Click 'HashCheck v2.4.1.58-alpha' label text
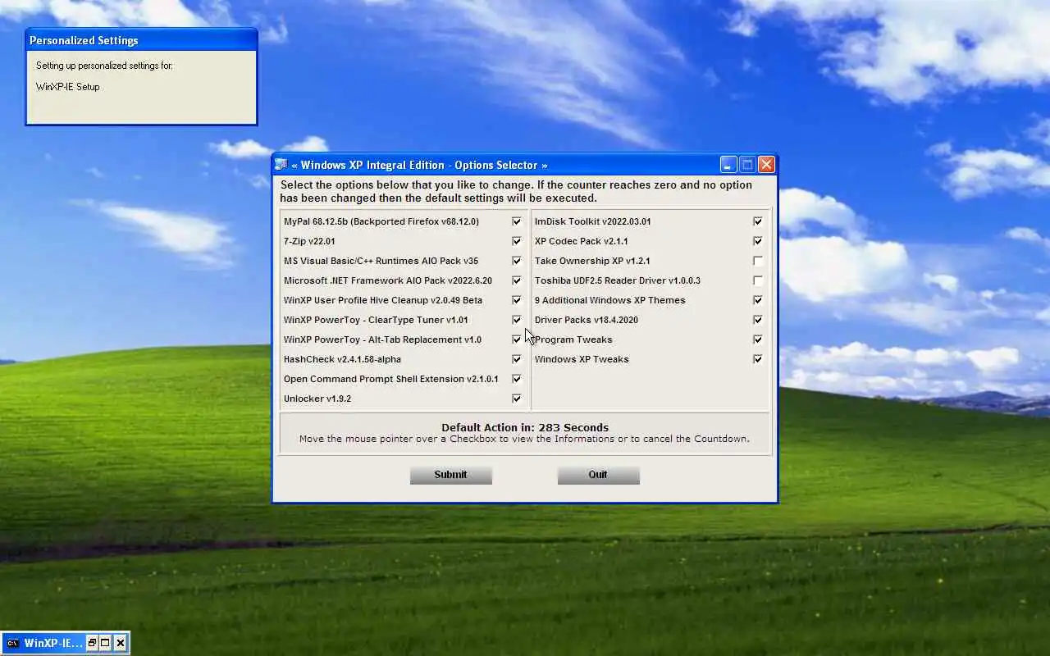The height and width of the screenshot is (656, 1050). click(x=342, y=359)
